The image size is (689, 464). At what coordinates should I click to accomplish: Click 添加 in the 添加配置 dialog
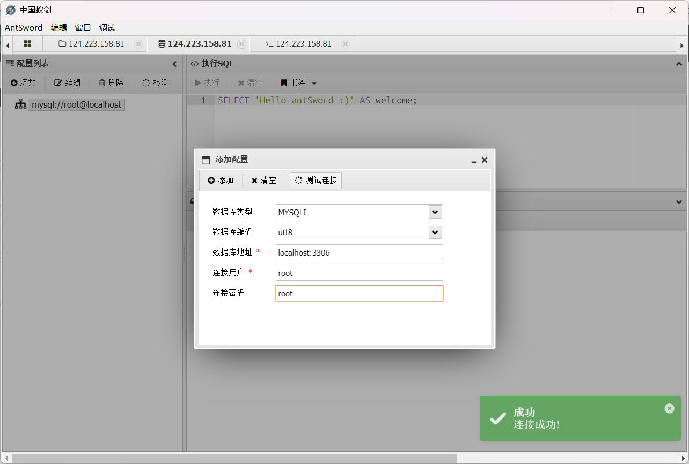click(221, 181)
